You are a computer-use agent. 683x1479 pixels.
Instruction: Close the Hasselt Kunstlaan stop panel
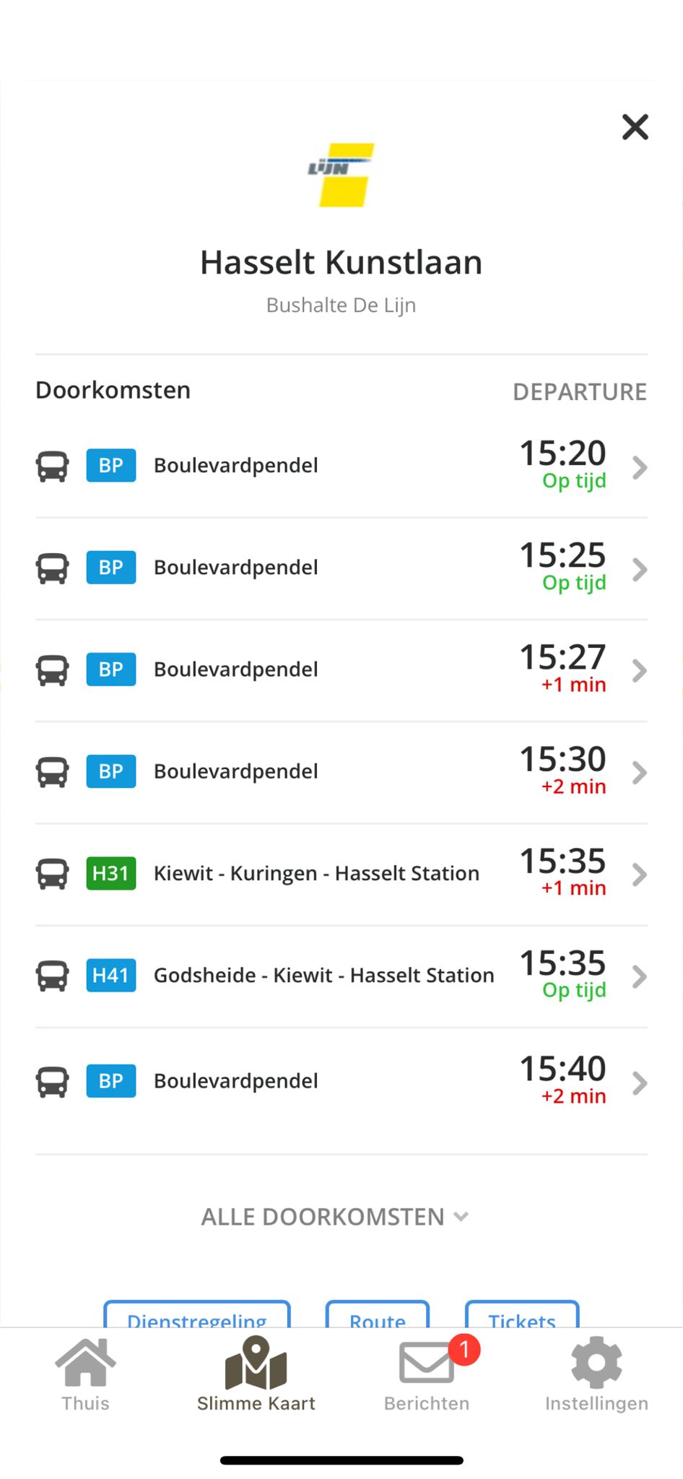(x=635, y=127)
